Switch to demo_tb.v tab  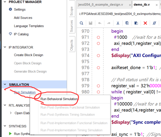click(x=142, y=5)
